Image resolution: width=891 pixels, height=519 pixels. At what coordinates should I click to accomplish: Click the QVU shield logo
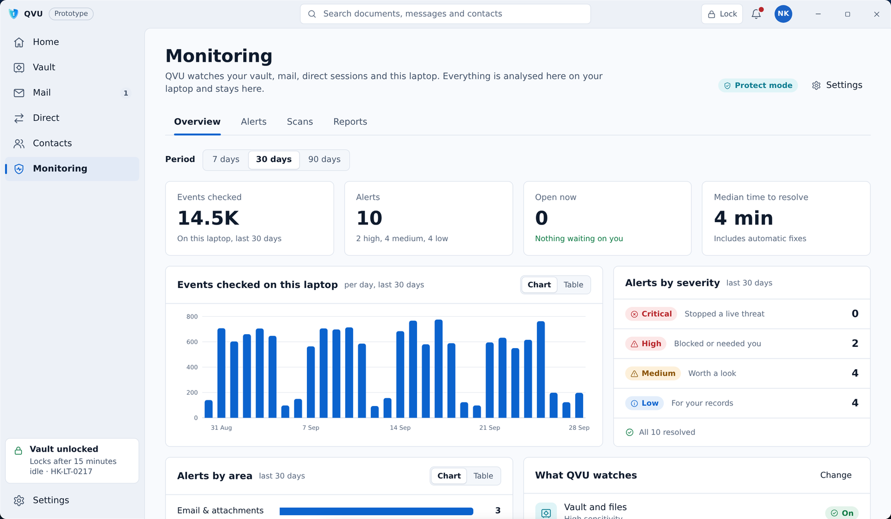(13, 14)
